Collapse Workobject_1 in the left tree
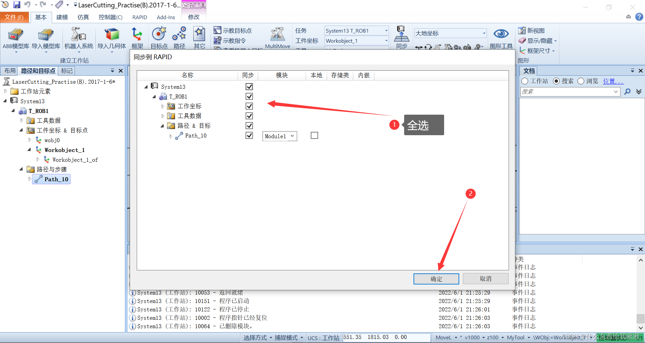Image resolution: width=645 pixels, height=343 pixels. tap(29, 150)
